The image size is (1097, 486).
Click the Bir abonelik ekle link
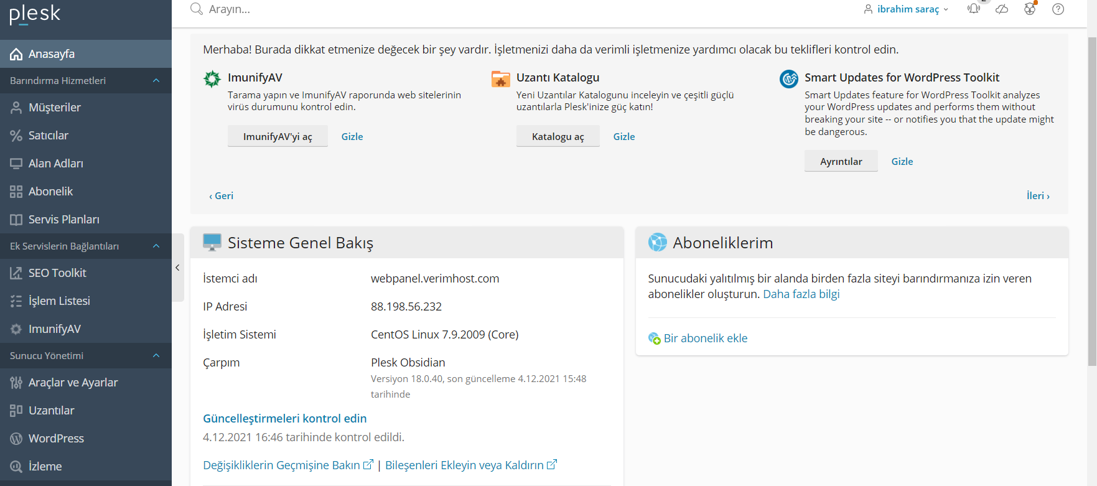[706, 339]
